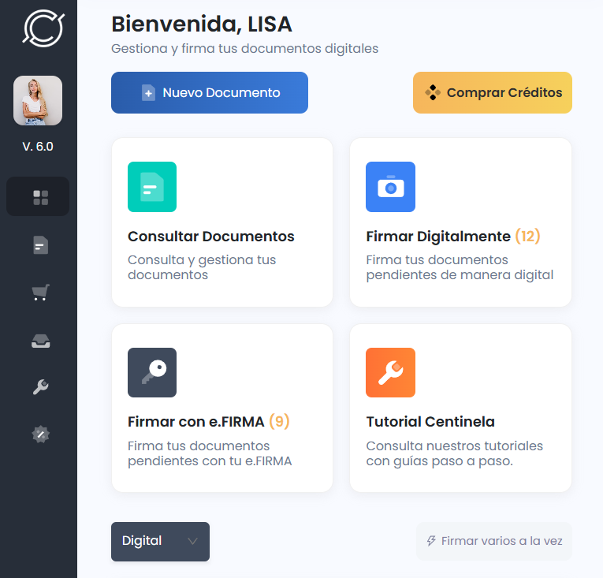
Task: Click the orange wrench Tutorial icon
Action: tap(390, 372)
